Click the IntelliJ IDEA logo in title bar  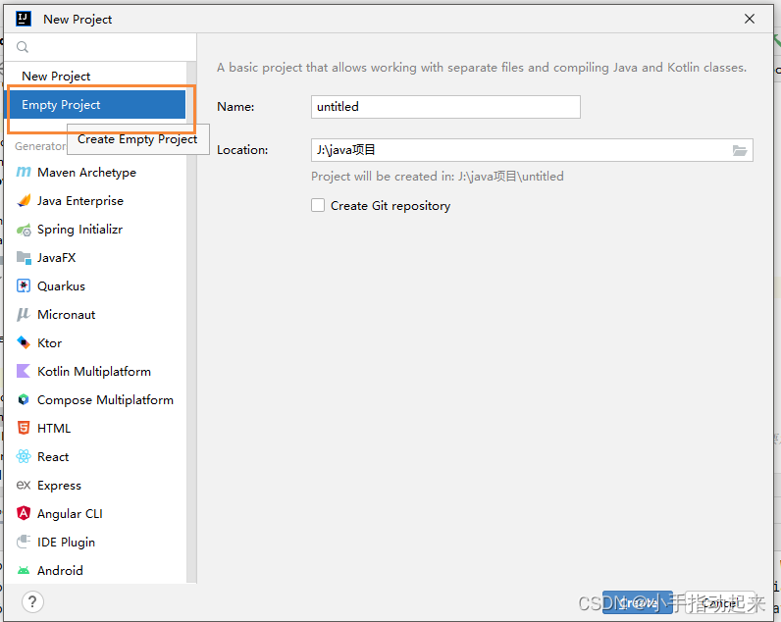point(24,19)
